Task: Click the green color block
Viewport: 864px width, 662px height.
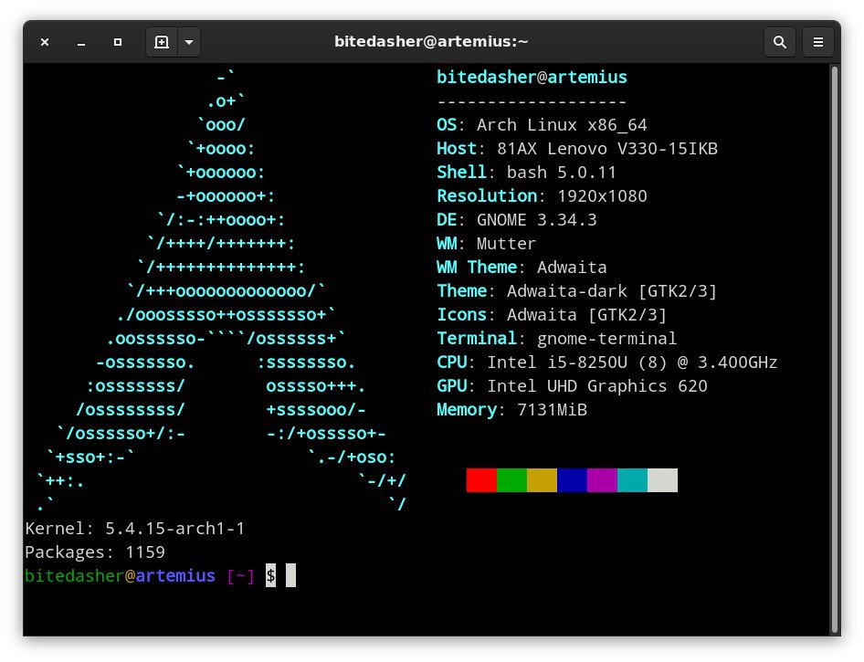Action: click(x=511, y=480)
